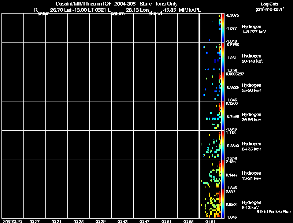293x223 pixels.
Task: Click the 0.9226 scale midpoint value
Action: point(233,87)
